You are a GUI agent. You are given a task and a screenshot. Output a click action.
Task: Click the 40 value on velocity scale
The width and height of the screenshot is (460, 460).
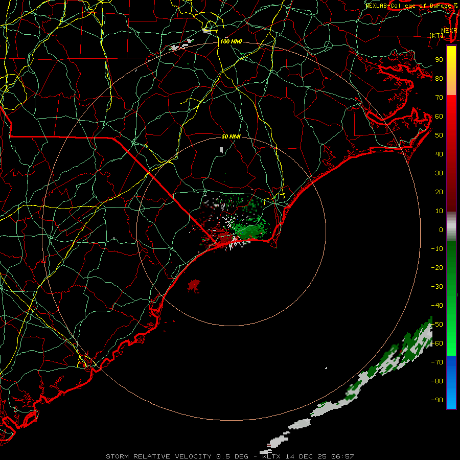click(439, 154)
